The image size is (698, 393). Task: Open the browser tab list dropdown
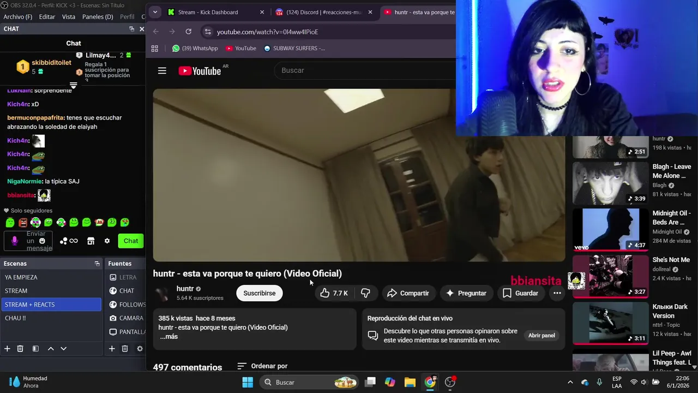(155, 12)
